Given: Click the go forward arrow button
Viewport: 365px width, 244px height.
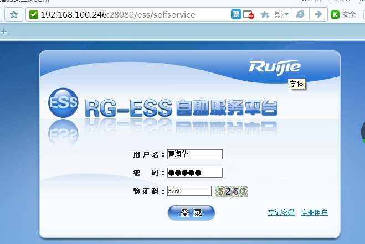Looking at the screenshot, I should (318, 14).
